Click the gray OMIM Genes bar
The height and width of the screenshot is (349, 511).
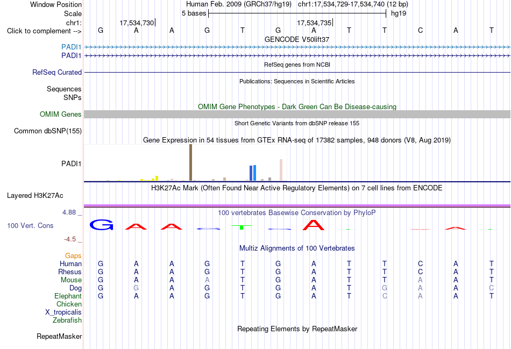coord(297,114)
